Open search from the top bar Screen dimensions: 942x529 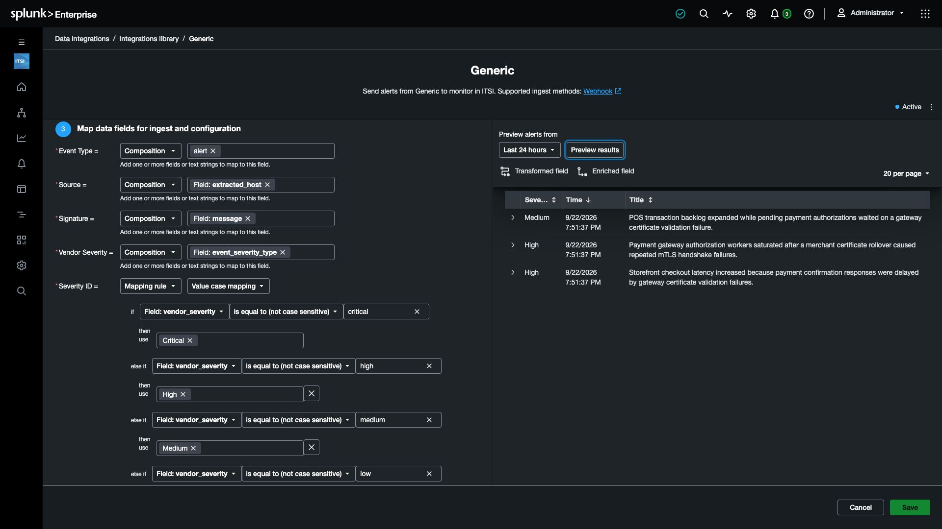[704, 14]
